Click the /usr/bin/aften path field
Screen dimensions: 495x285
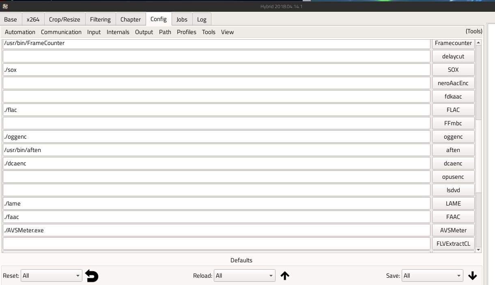[x=216, y=150]
